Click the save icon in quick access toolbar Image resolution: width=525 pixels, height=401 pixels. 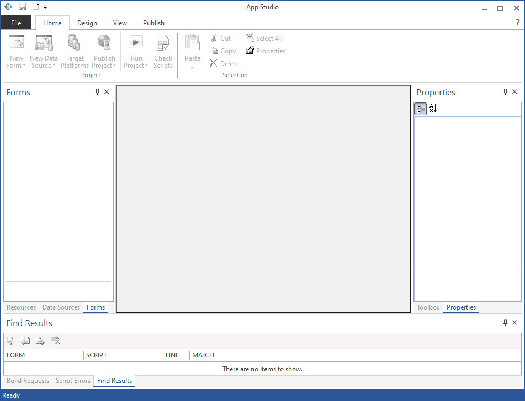pyautogui.click(x=23, y=7)
